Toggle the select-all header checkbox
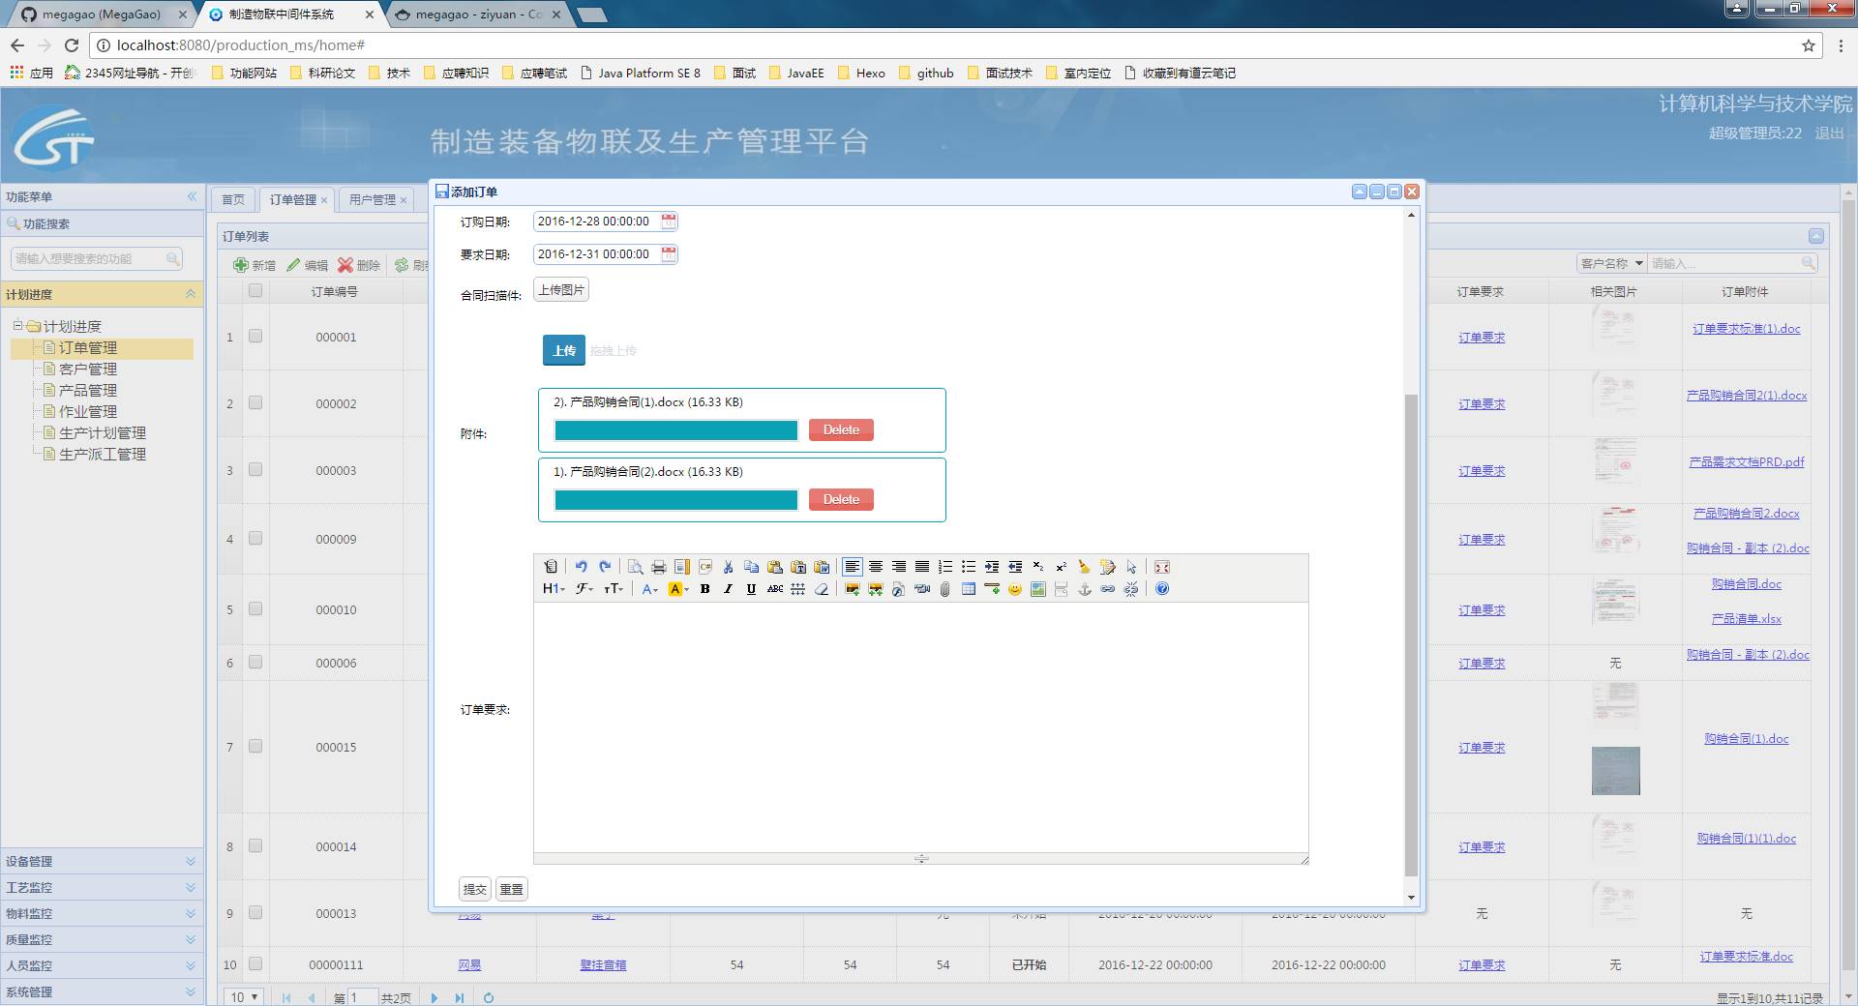Image resolution: width=1858 pixels, height=1006 pixels. (x=255, y=290)
